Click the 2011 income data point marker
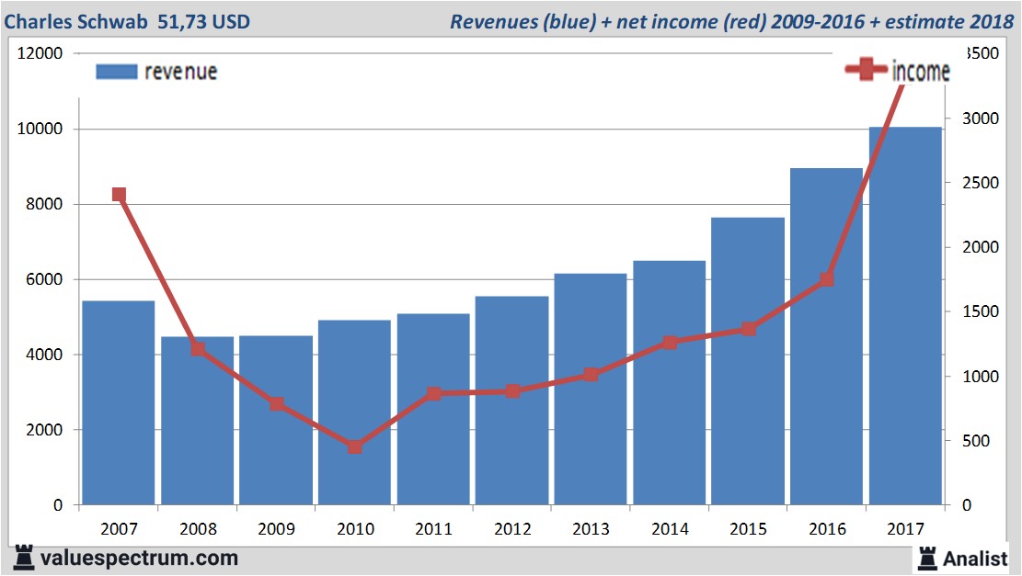 [x=434, y=394]
